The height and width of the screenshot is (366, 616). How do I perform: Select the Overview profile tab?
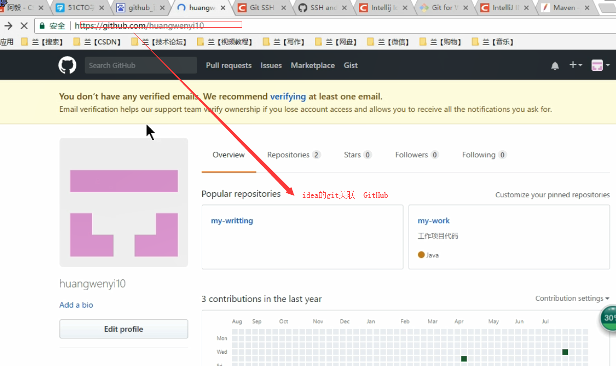point(228,155)
